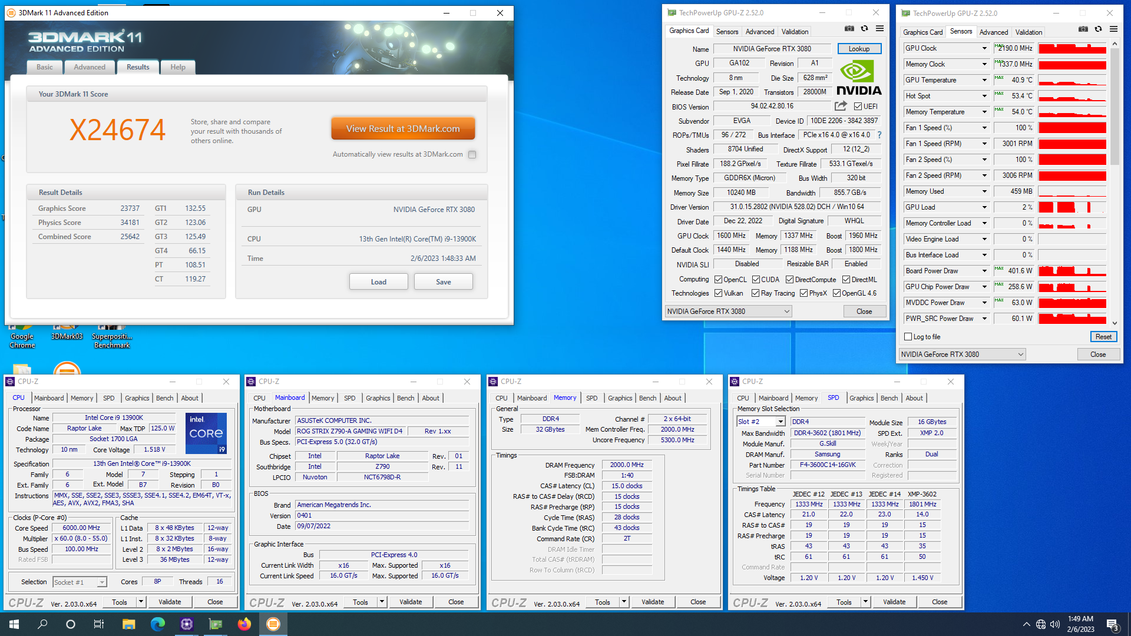Switch to the Basic tab in 3DMark 11
This screenshot has height=636, width=1131.
(x=45, y=67)
